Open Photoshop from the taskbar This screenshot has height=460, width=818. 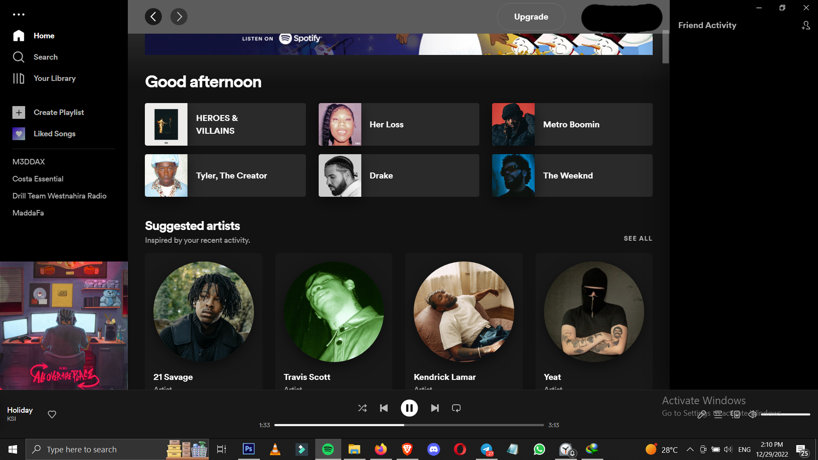(x=249, y=449)
